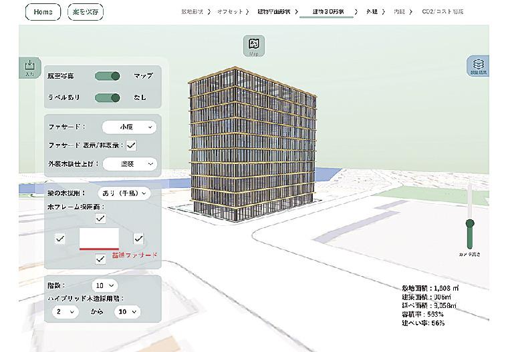Screen dimensions: 508x352
Task: Uncheck the left wood frame face checkbox
Action: point(60,239)
